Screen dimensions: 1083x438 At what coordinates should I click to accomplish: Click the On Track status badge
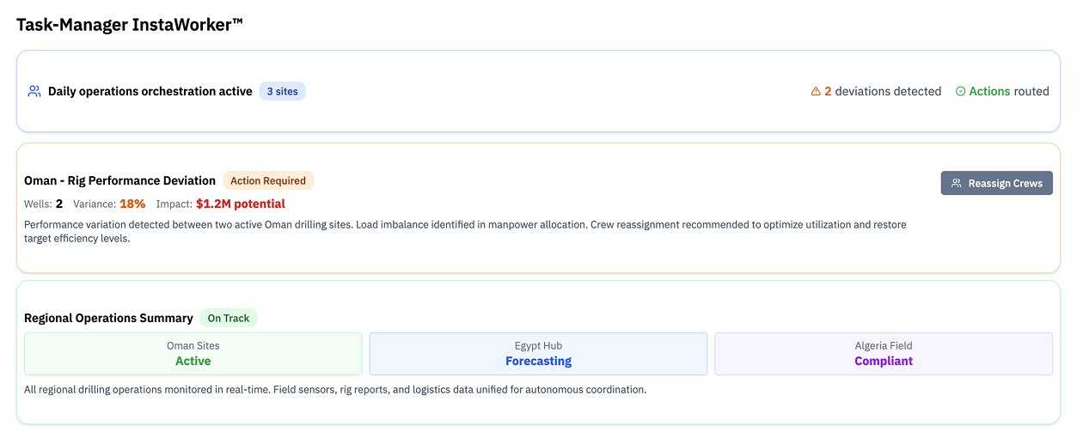coord(229,318)
